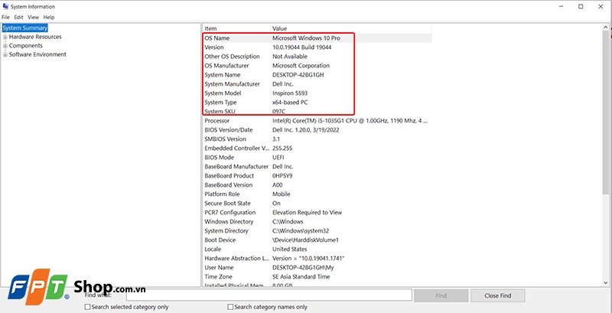Select the Platform Role row
The image size is (612, 313).
[x=317, y=194]
